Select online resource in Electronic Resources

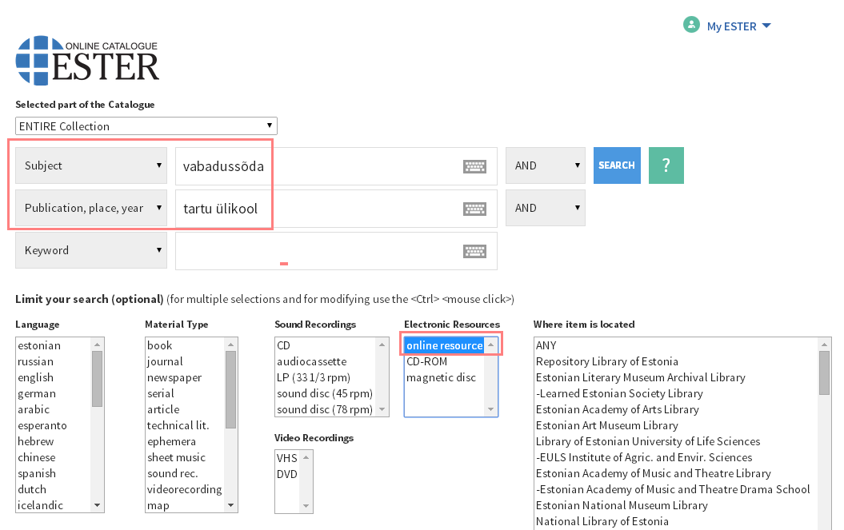pyautogui.click(x=445, y=345)
